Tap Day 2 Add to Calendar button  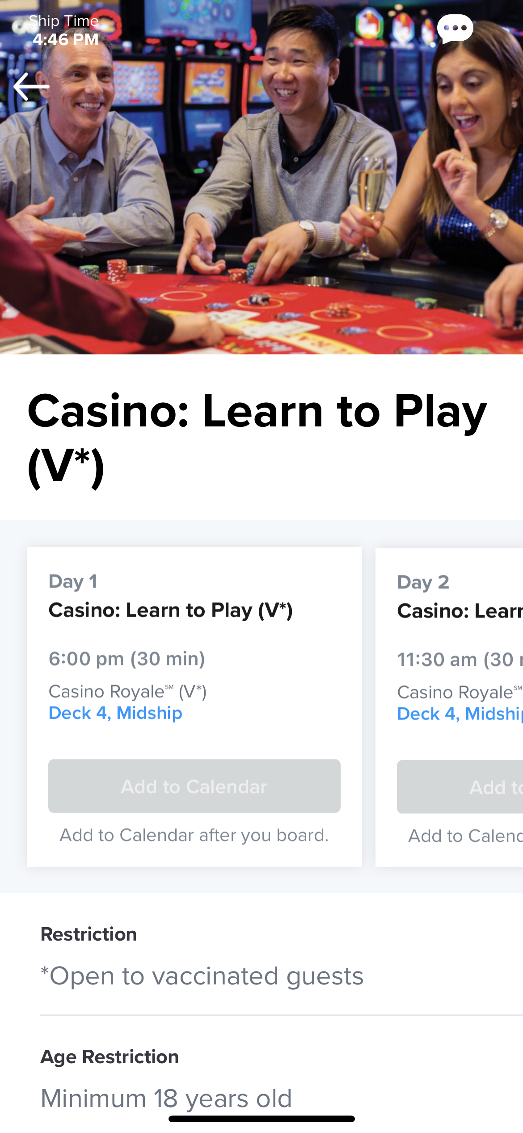pyautogui.click(x=460, y=787)
